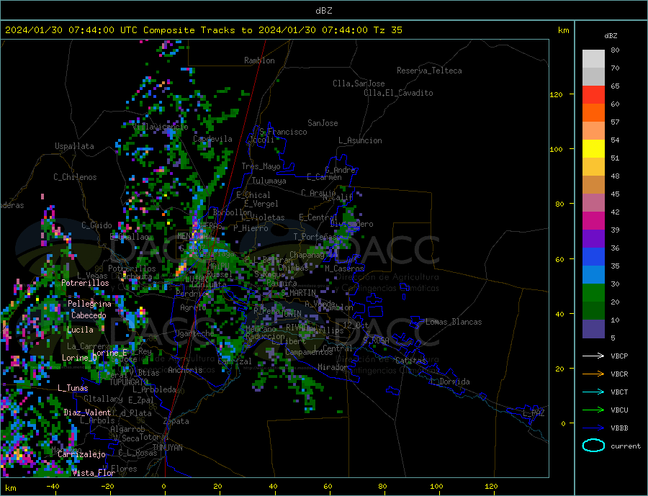Click the L_Tunas map label
Viewport: 648px width, 496px height.
pyautogui.click(x=73, y=388)
